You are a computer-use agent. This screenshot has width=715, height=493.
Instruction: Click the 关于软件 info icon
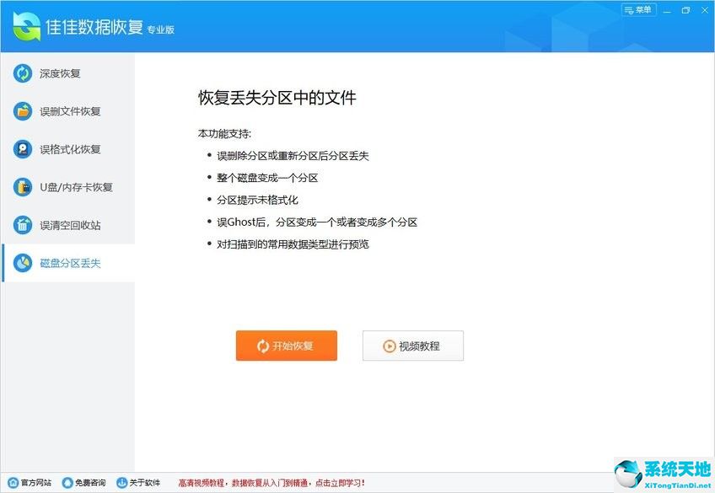click(121, 483)
